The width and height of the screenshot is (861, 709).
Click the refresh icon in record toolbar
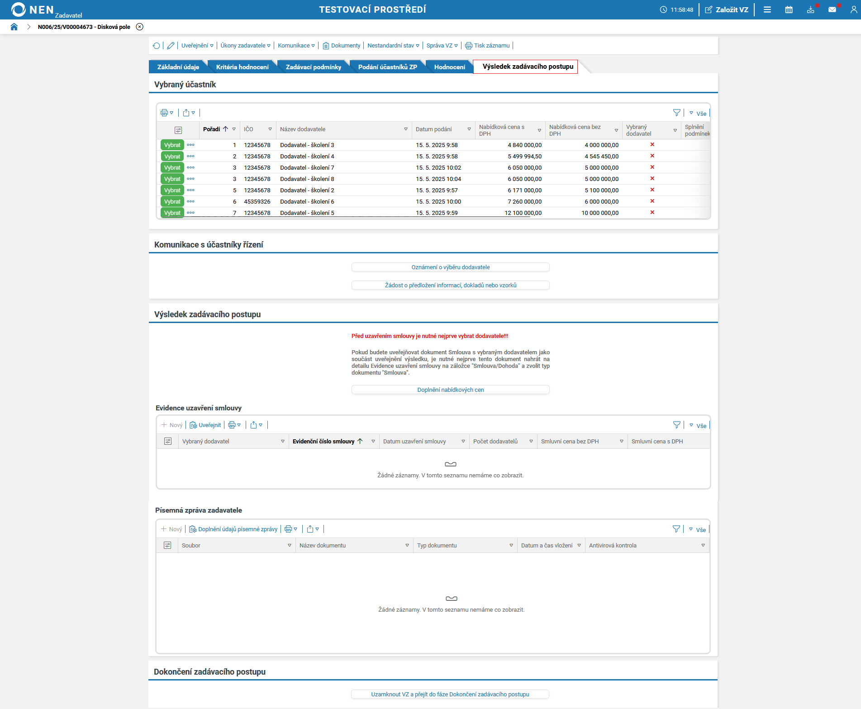tap(157, 46)
